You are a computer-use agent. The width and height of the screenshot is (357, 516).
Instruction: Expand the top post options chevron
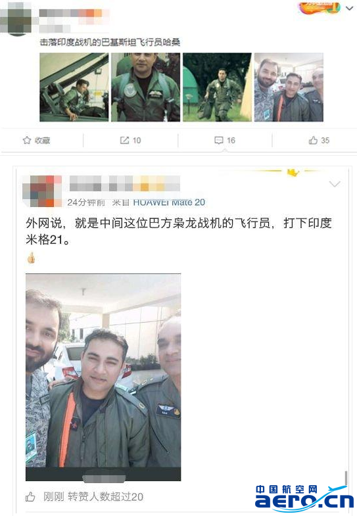click(x=349, y=9)
